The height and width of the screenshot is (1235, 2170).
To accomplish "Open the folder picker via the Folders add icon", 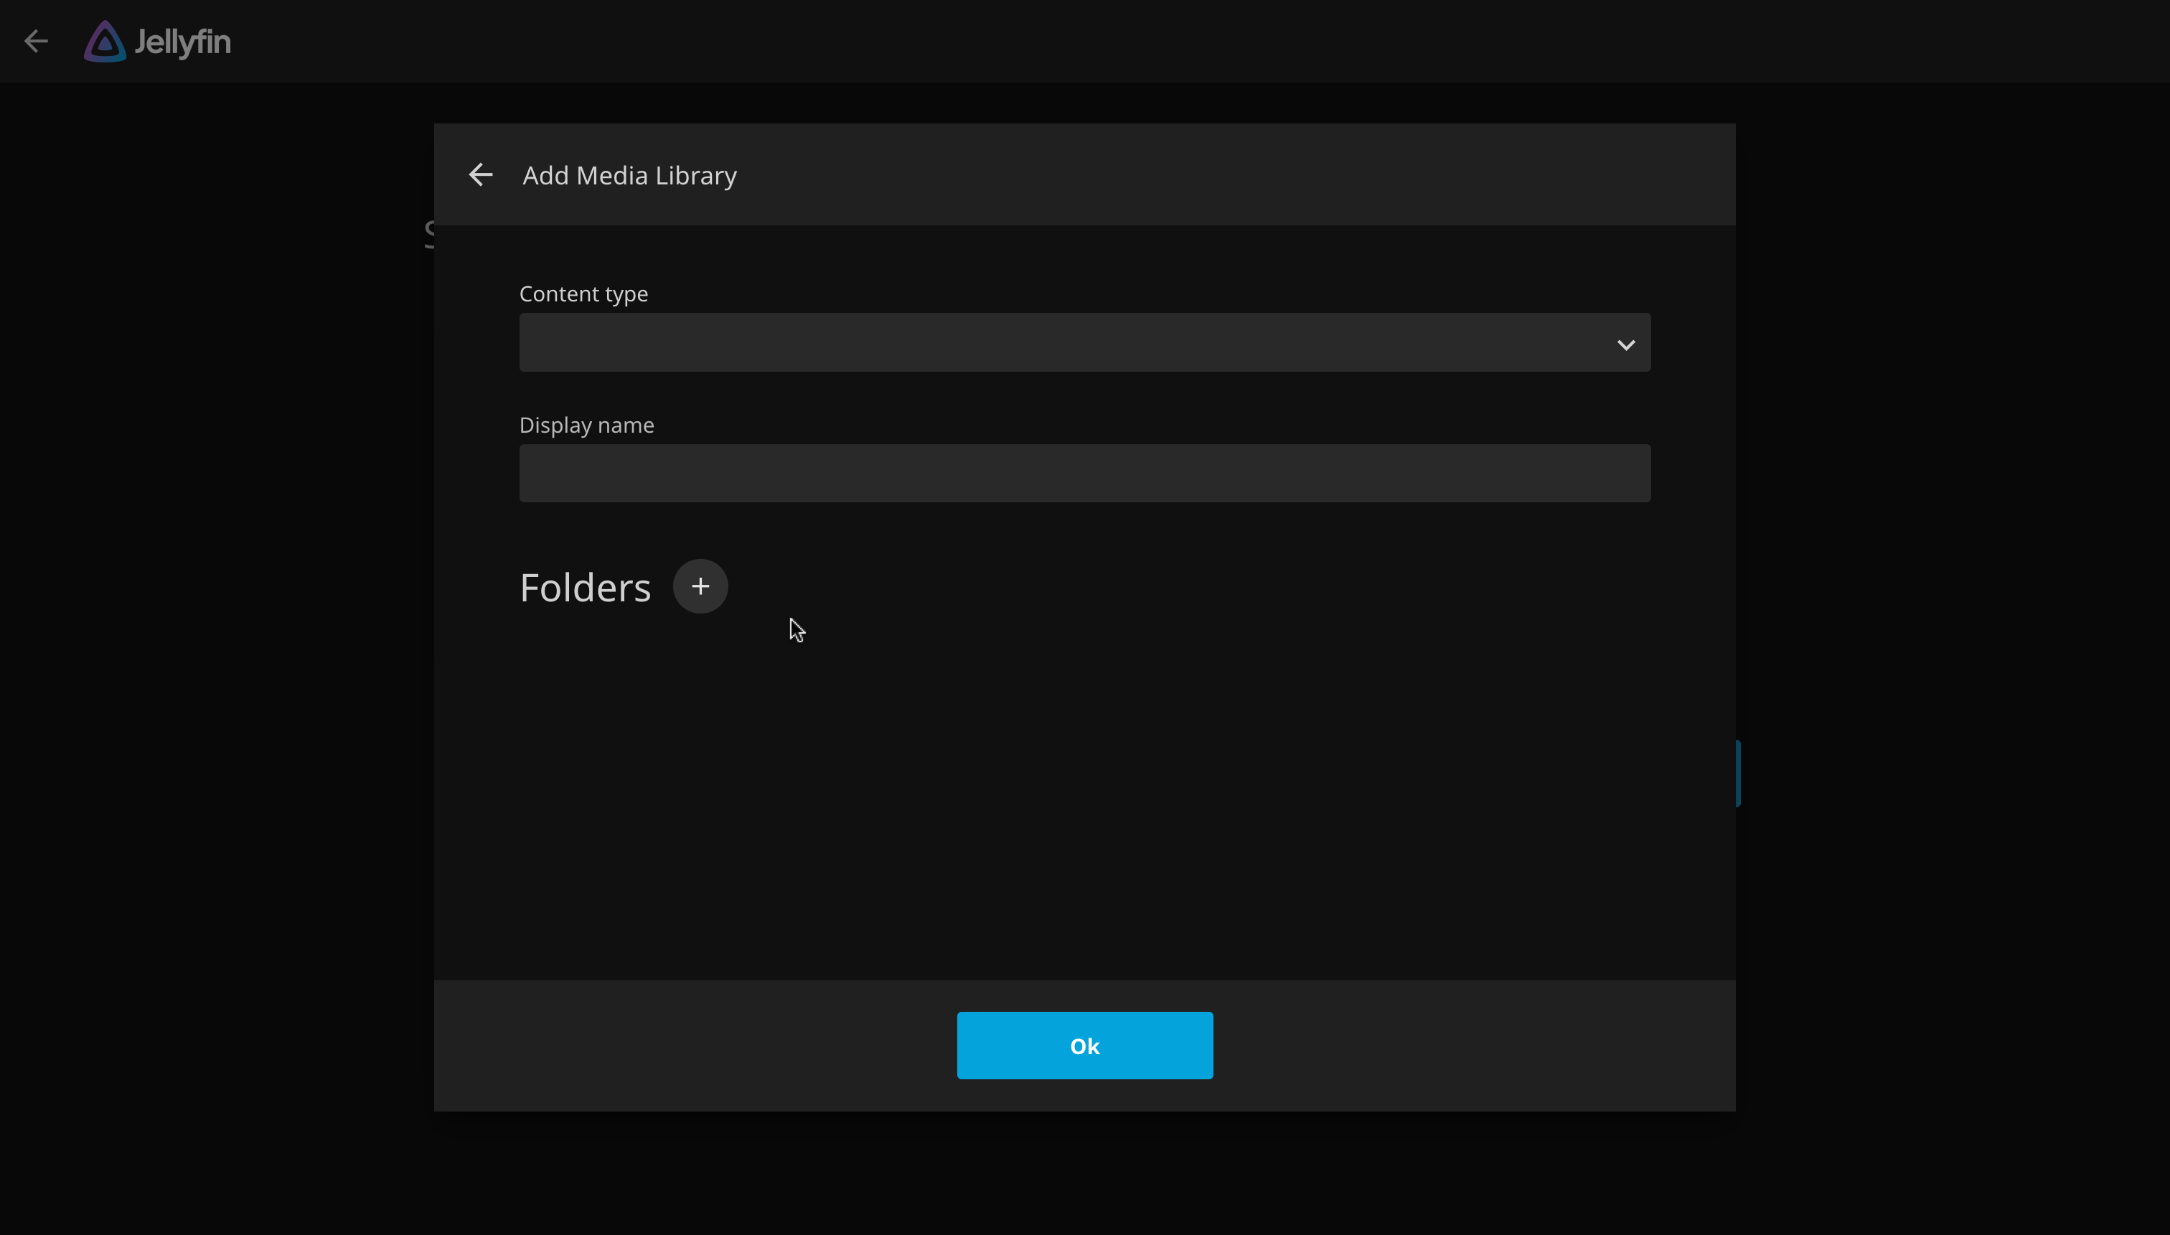I will (x=700, y=586).
